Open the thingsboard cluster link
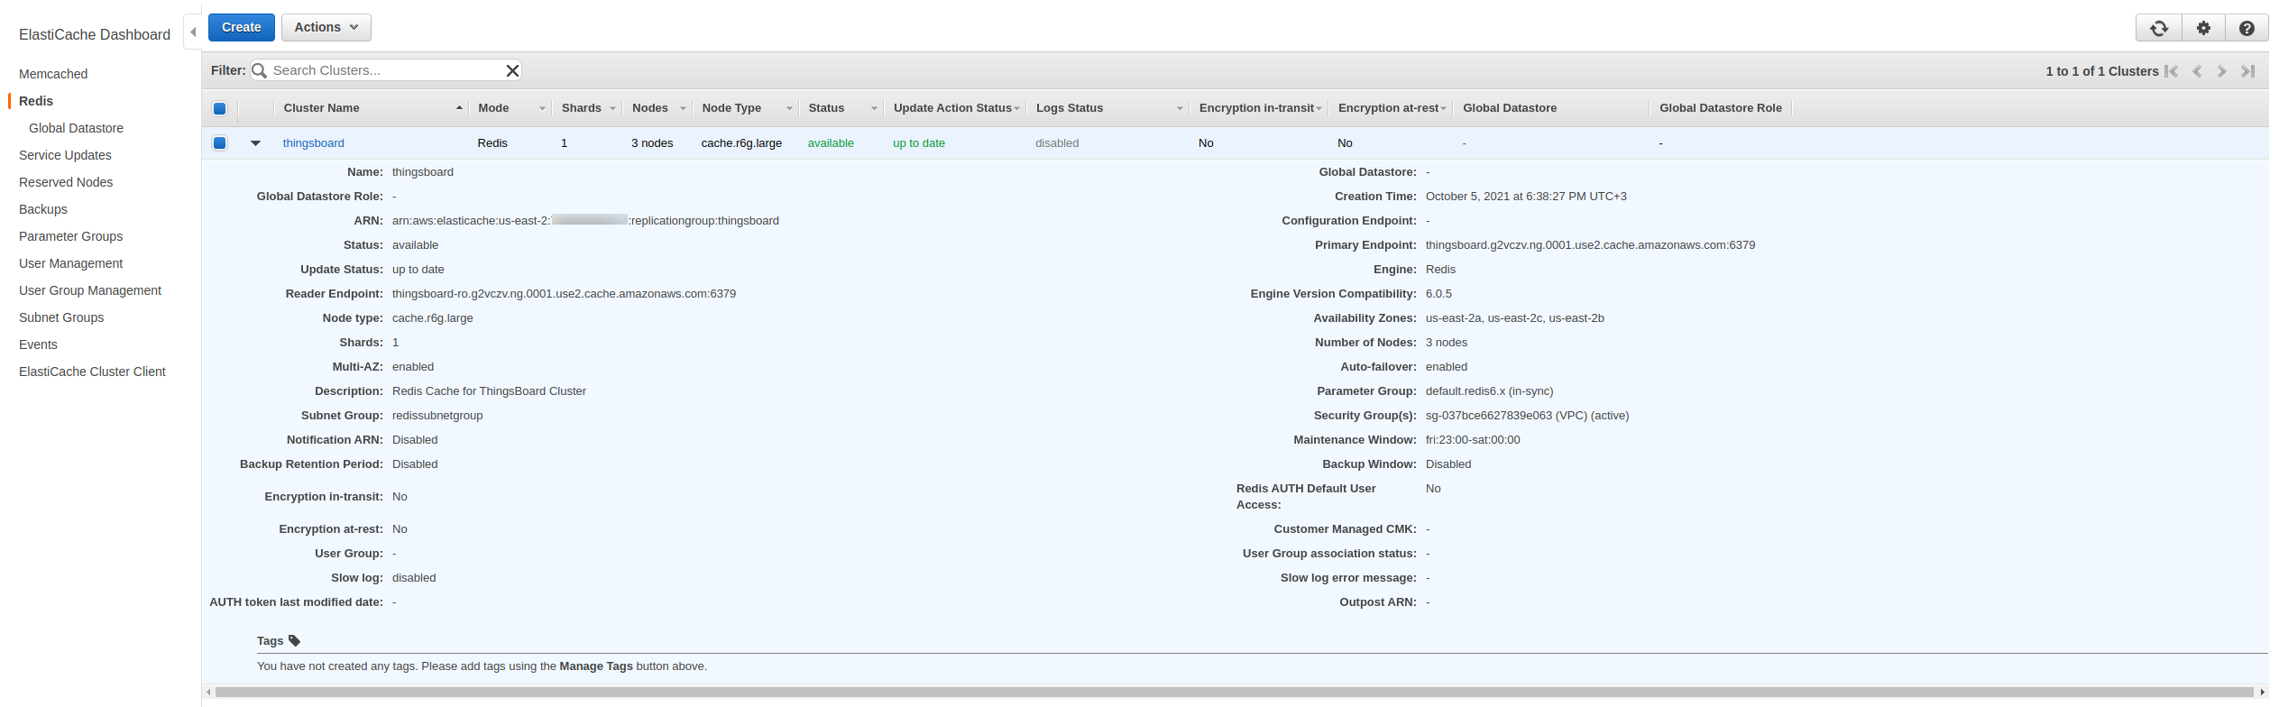Viewport: 2279px width, 707px height. click(x=313, y=142)
